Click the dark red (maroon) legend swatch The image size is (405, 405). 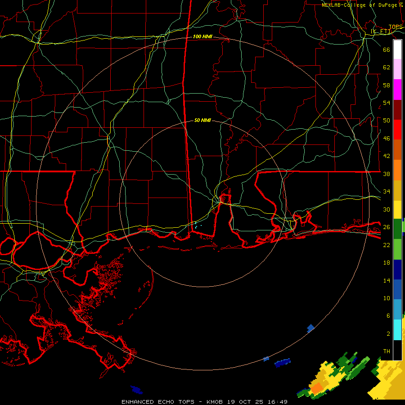pos(397,110)
